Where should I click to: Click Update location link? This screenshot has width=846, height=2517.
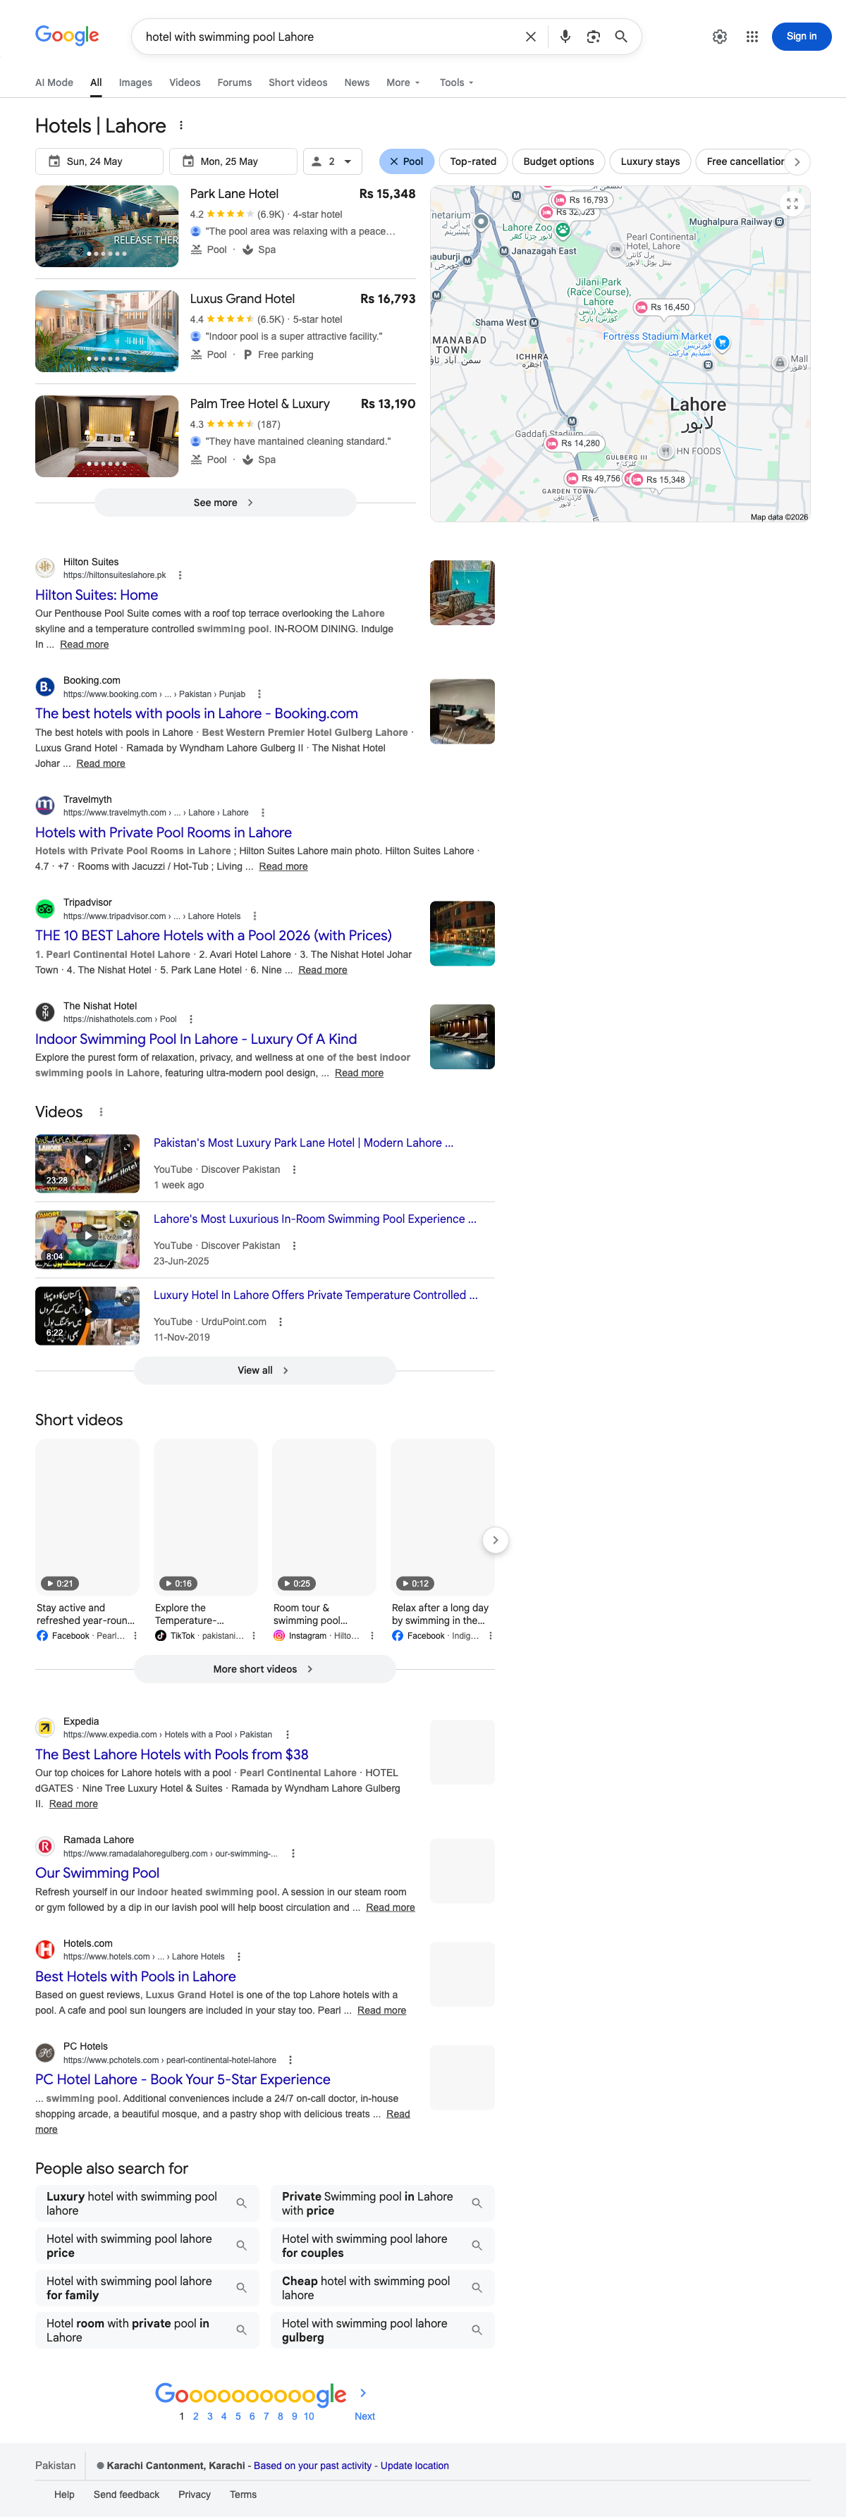415,2466
